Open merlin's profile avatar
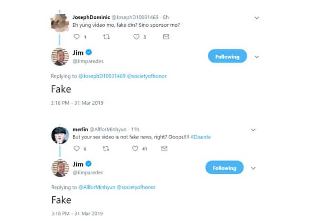The height and width of the screenshot is (221, 314). point(60,135)
